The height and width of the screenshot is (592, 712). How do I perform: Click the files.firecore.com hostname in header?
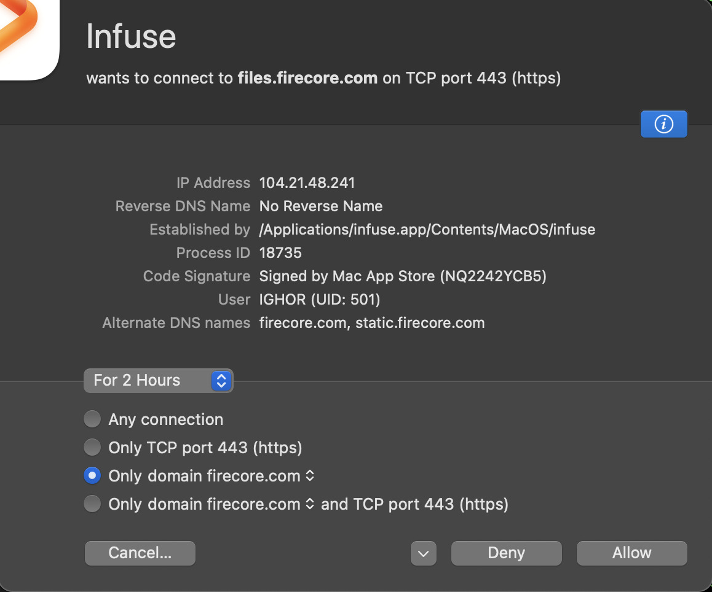click(307, 79)
